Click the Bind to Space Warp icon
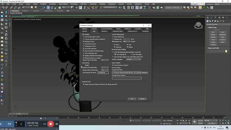 (19, 7)
